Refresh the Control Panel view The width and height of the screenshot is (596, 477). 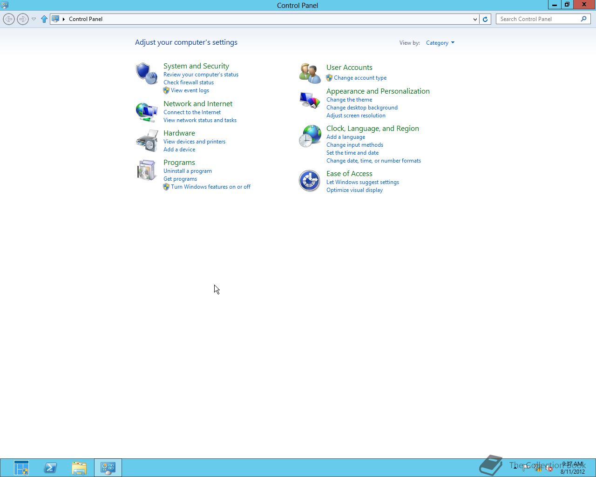[x=485, y=19]
